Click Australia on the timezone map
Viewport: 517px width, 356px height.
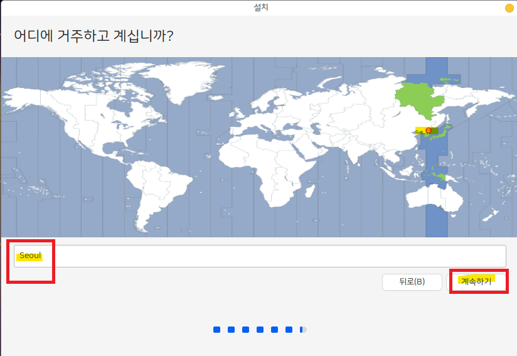[434, 198]
